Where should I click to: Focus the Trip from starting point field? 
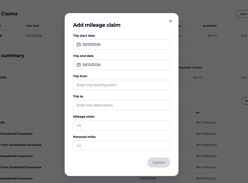tap(121, 85)
